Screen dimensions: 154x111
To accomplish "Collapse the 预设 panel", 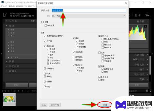I will [x=7, y=26].
